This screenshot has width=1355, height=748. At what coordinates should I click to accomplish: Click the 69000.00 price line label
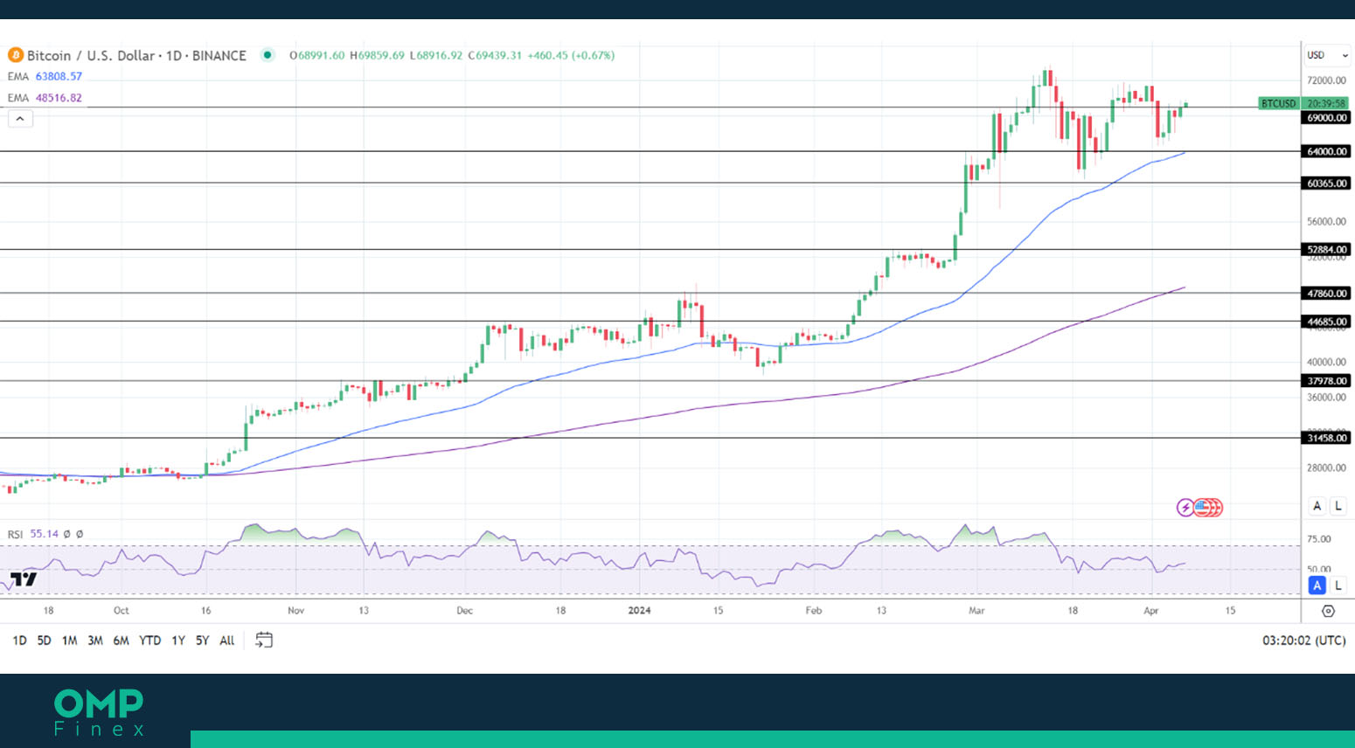tap(1326, 118)
